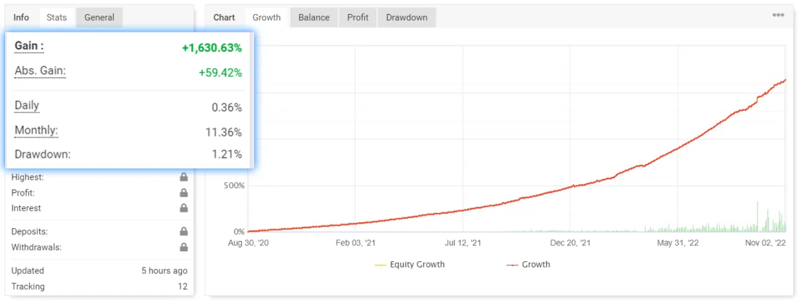Viewport: 799px width, 300px height.
Task: Click the growth line end near Nov 02
Action: coord(785,80)
